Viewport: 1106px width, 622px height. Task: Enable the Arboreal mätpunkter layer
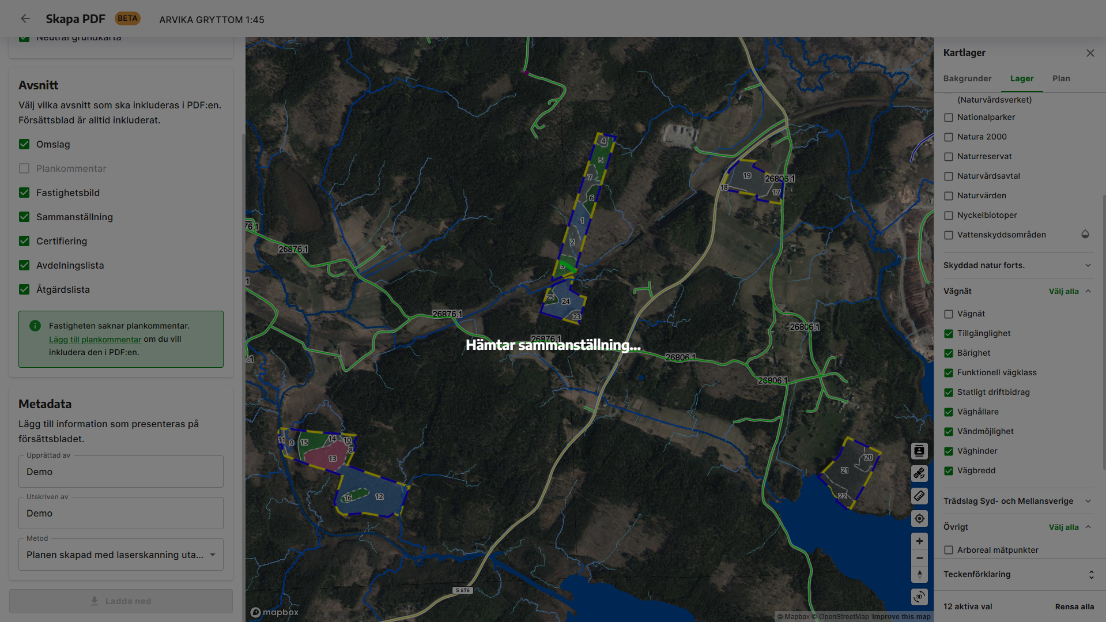(x=949, y=551)
